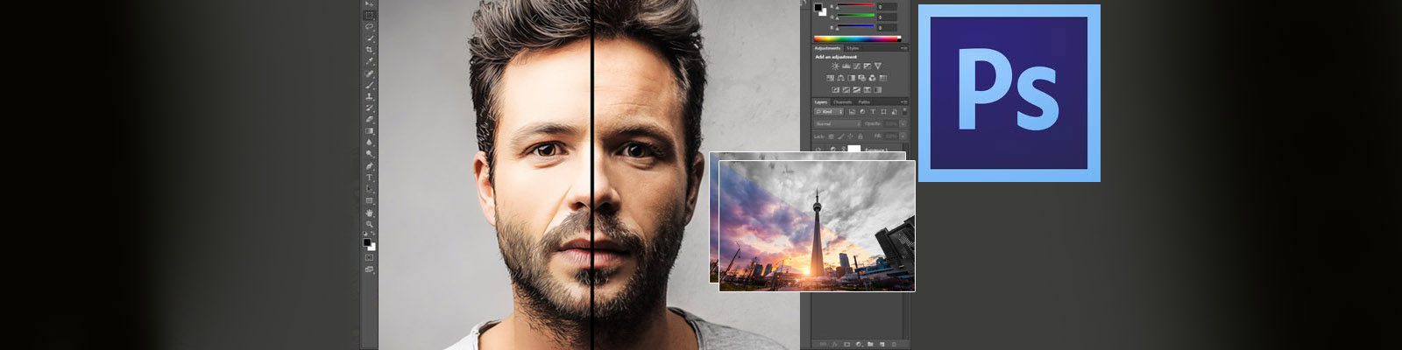Open the layer blend mode dropdown
This screenshot has width=1402, height=350.
click(x=837, y=124)
